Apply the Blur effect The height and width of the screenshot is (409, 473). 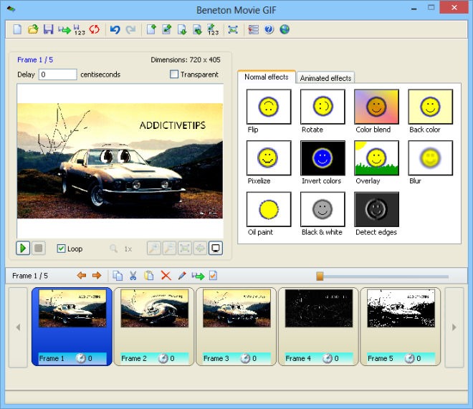(431, 158)
